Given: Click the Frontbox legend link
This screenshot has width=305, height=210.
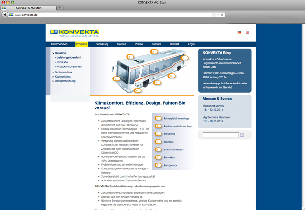Looking at the screenshot, I should click(x=169, y=142).
